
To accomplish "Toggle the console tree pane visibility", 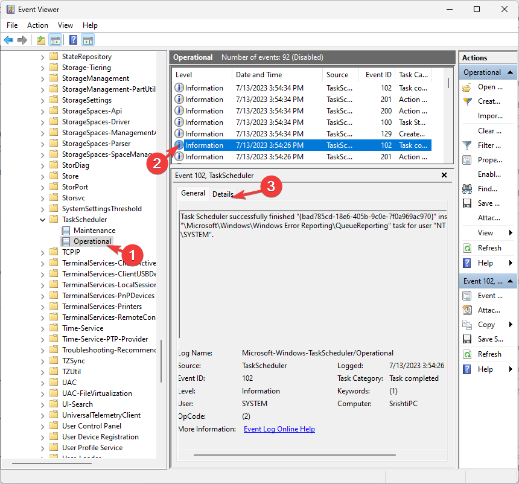I will click(x=55, y=40).
